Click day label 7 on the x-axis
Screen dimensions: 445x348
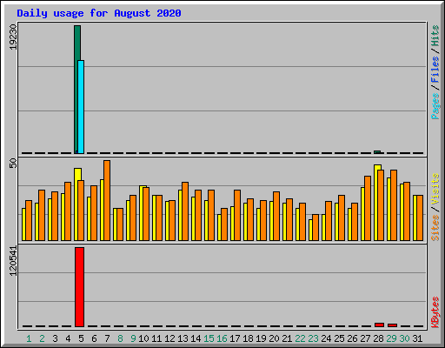click(107, 338)
